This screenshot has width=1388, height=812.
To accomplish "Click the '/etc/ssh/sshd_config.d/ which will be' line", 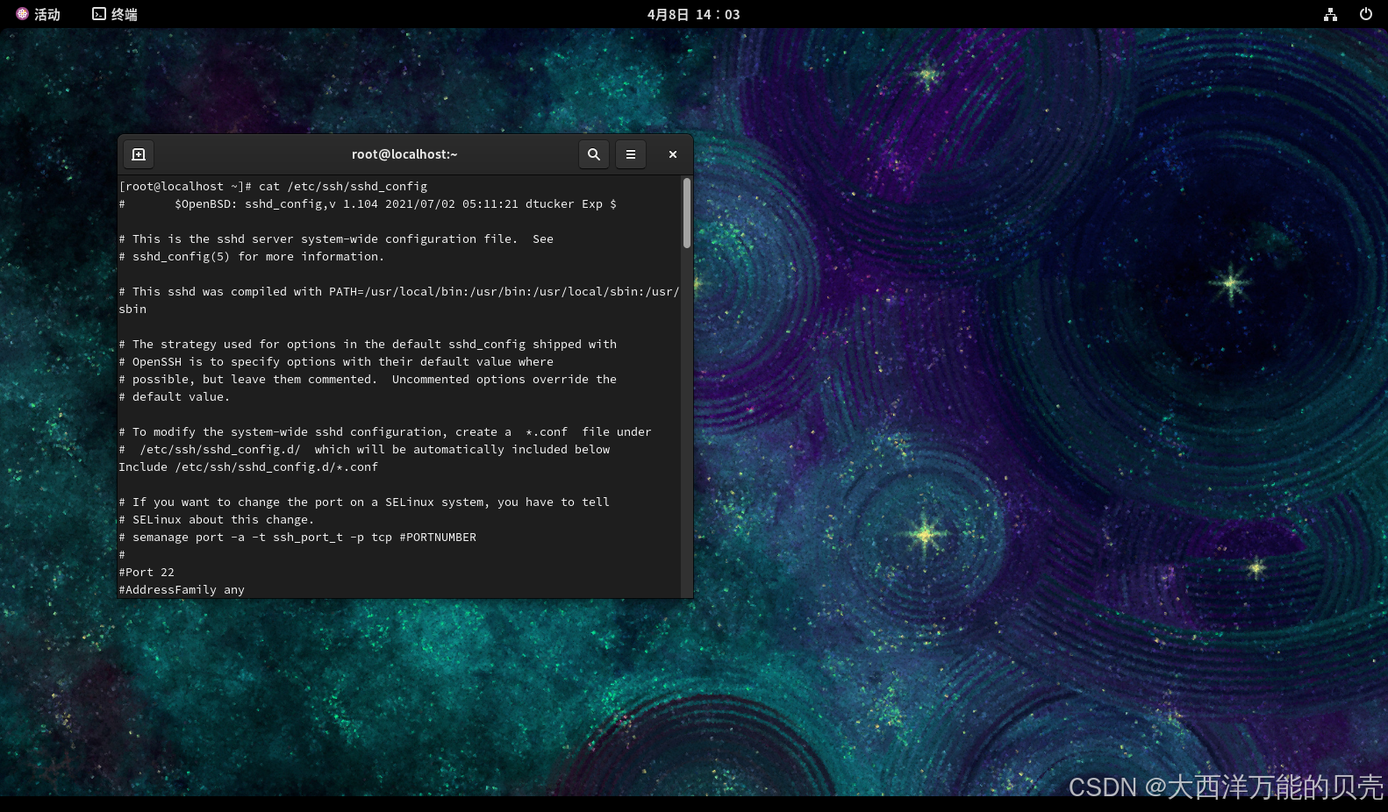I will (364, 449).
